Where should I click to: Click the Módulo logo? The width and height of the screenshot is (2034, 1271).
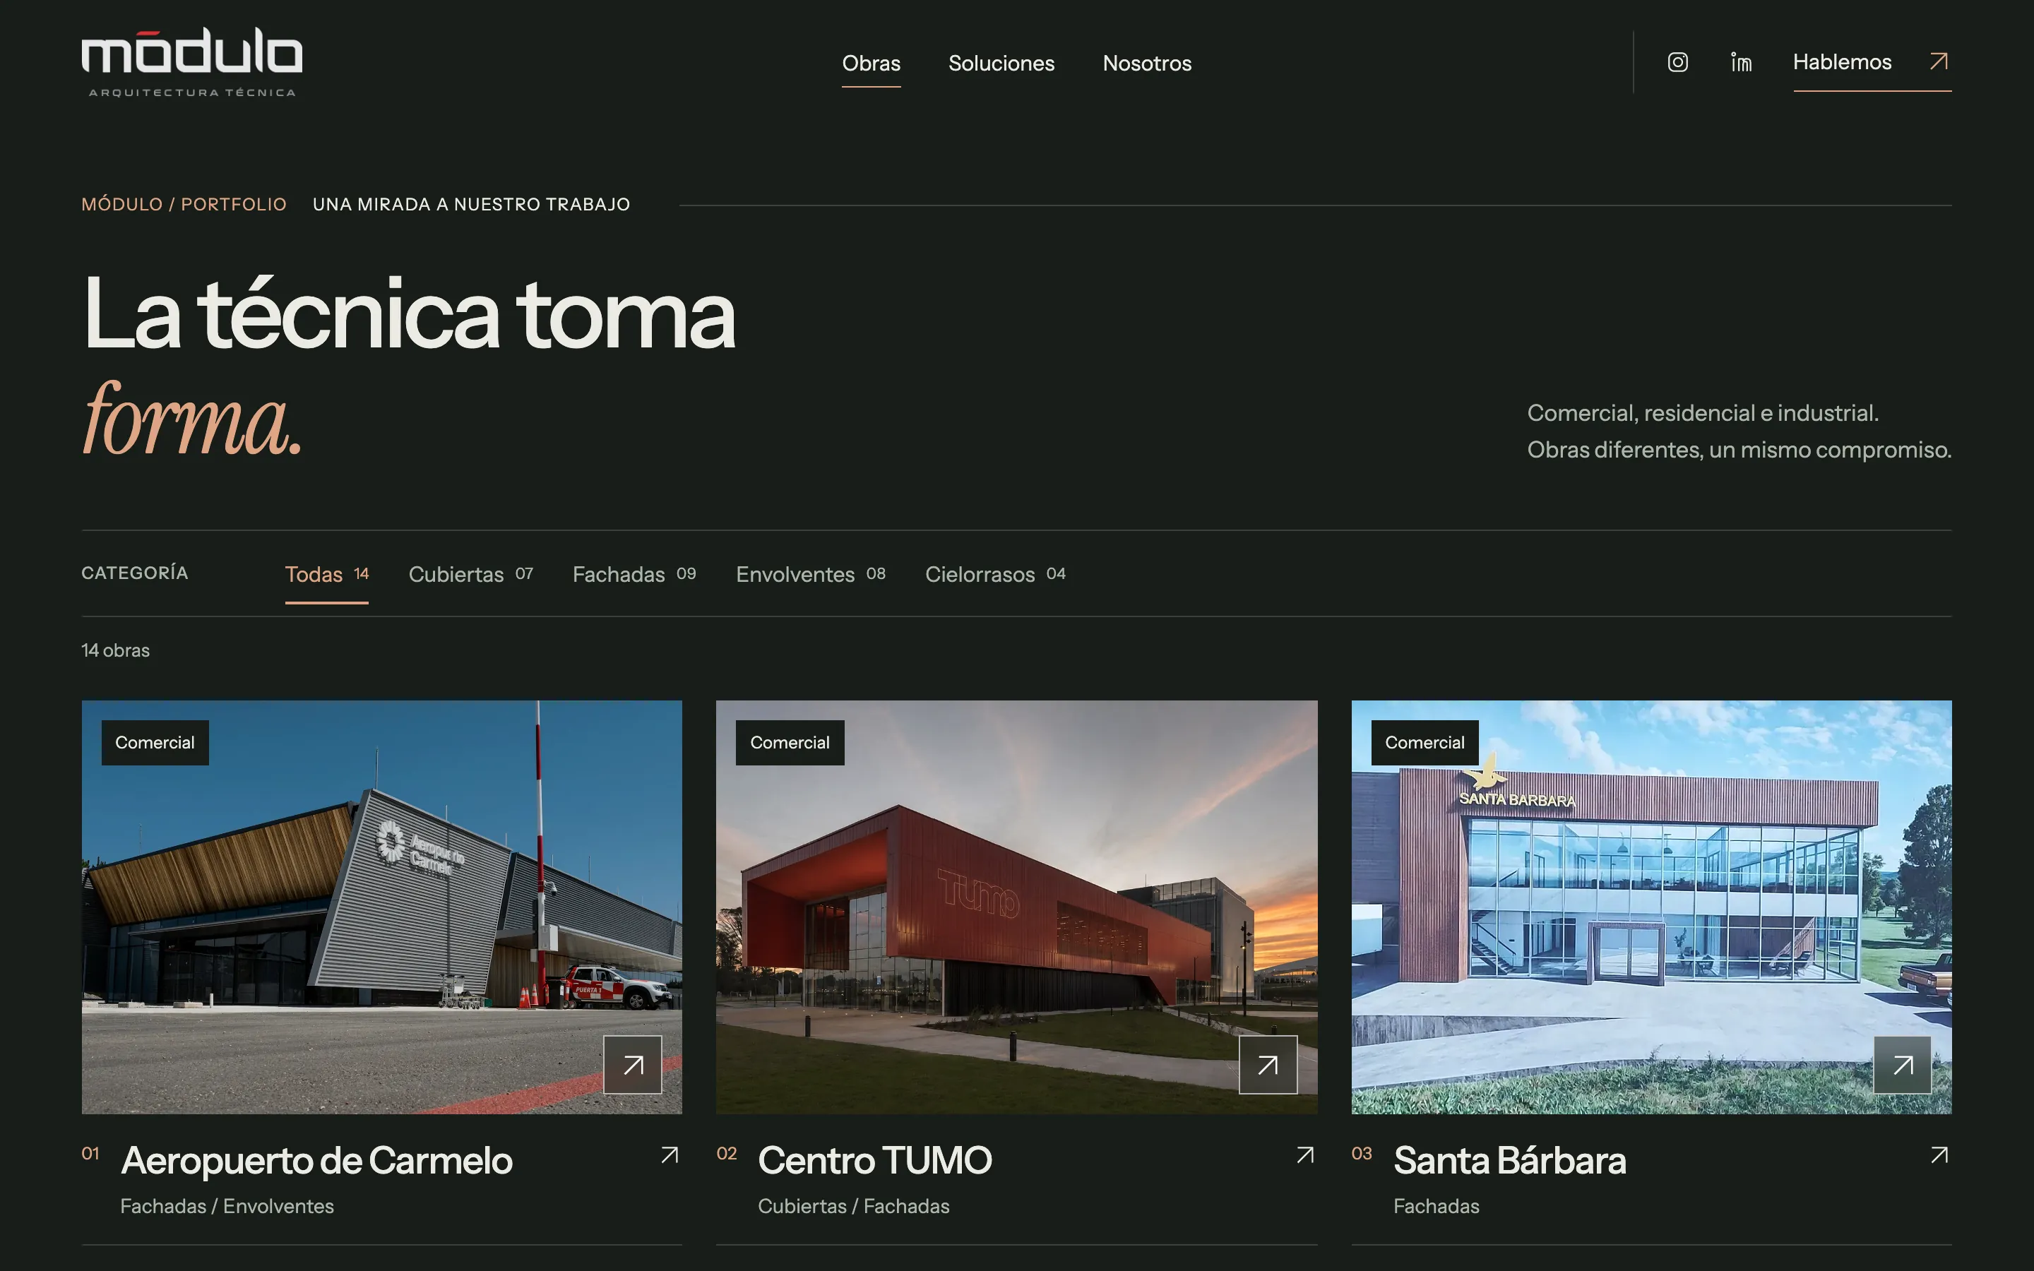pyautogui.click(x=191, y=62)
